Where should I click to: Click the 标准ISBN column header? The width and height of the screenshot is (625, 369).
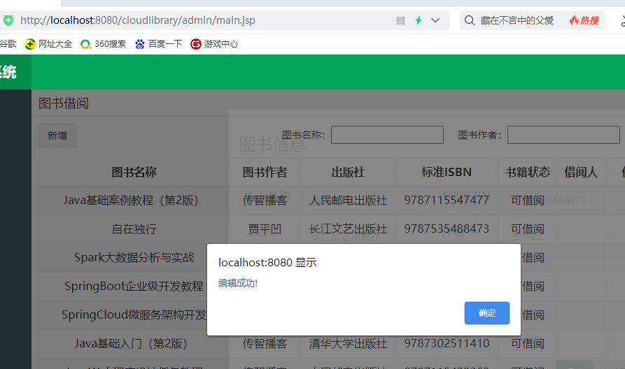[x=447, y=172]
